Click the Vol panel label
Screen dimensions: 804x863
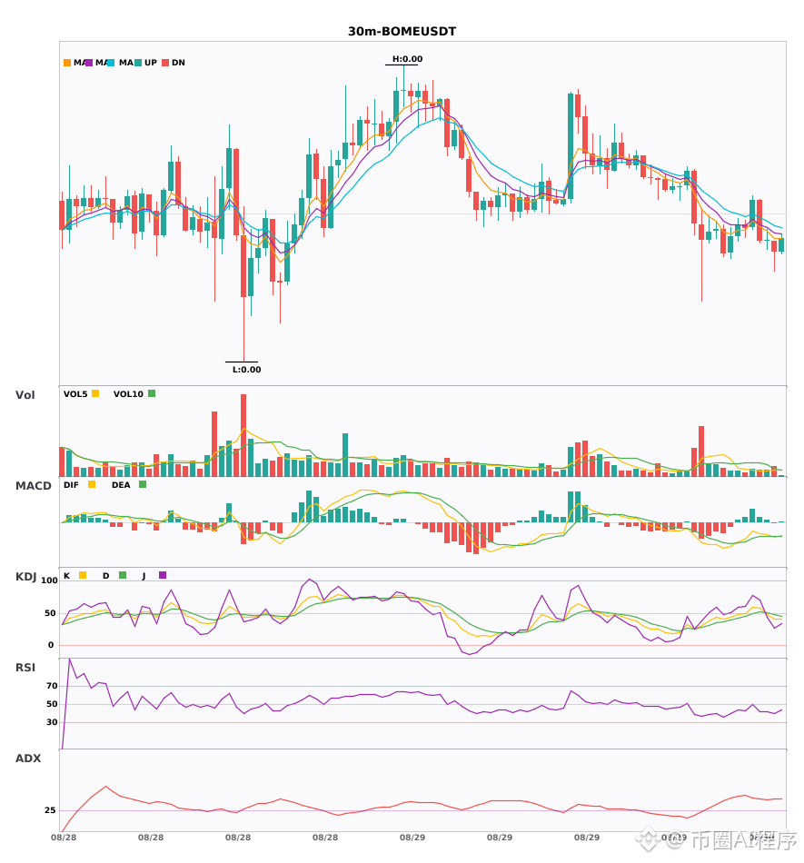click(25, 394)
